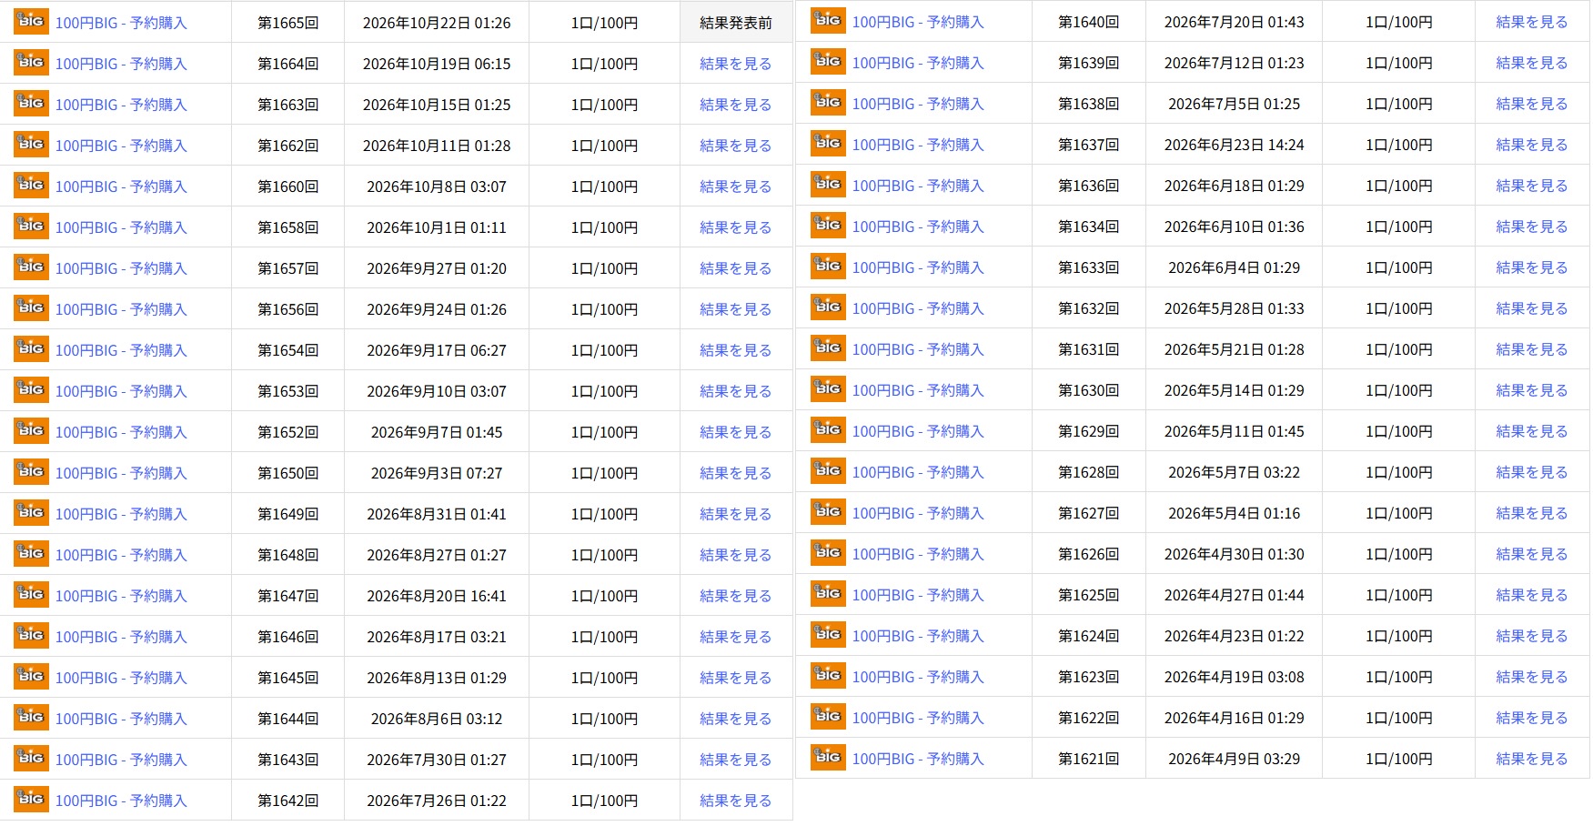The width and height of the screenshot is (1593, 826).
Task: Click 結果を見る in the 第1631回 row
Action: 1532,349
